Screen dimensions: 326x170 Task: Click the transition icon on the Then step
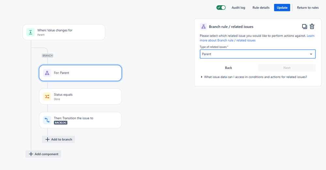(47, 120)
